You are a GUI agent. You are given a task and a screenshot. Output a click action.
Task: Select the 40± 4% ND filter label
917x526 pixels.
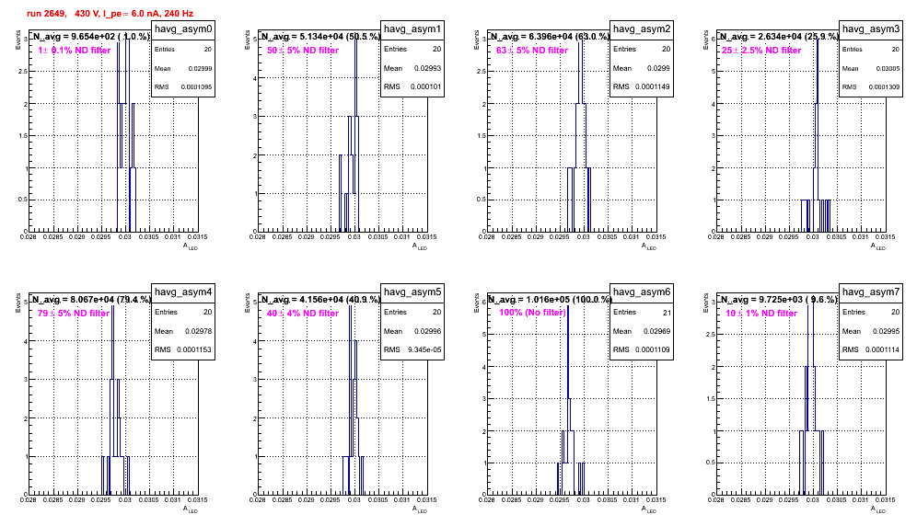tap(303, 314)
